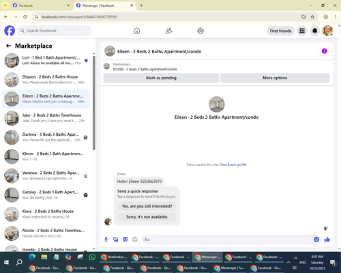Open the Friends icon in top navigation
Screen dimensions: 341x273
coord(168,31)
